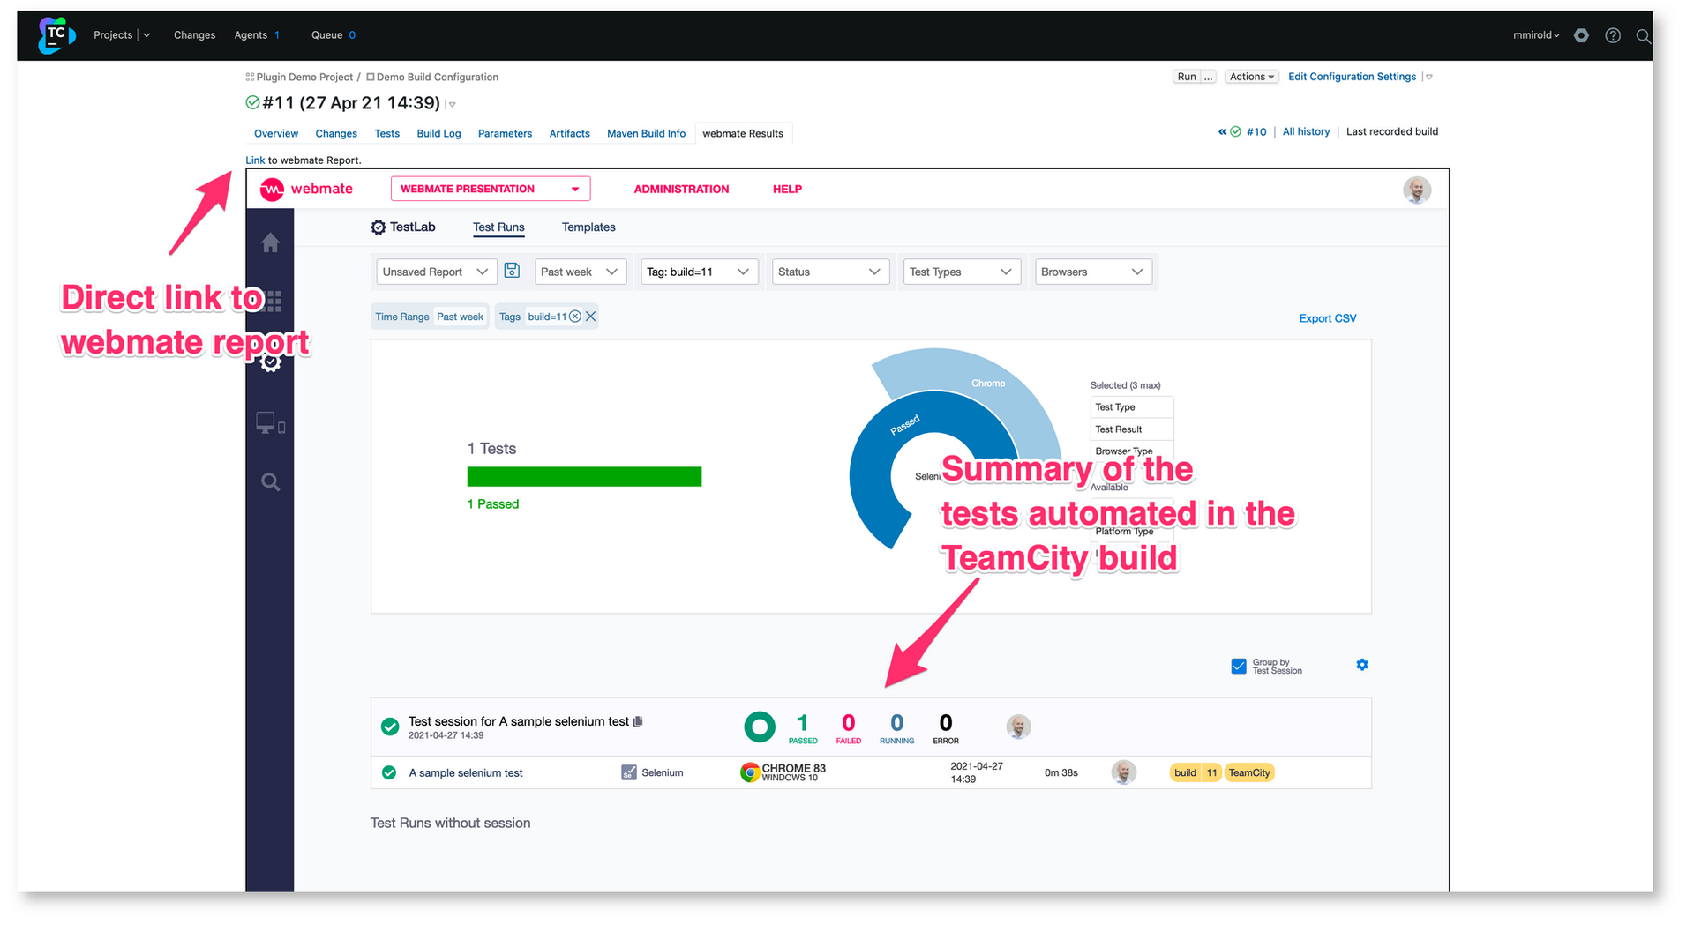Viewport: 1694px width, 932px height.
Task: Click the session result donut indicator
Action: [760, 727]
